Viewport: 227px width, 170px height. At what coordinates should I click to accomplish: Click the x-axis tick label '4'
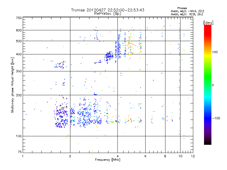[117, 156]
